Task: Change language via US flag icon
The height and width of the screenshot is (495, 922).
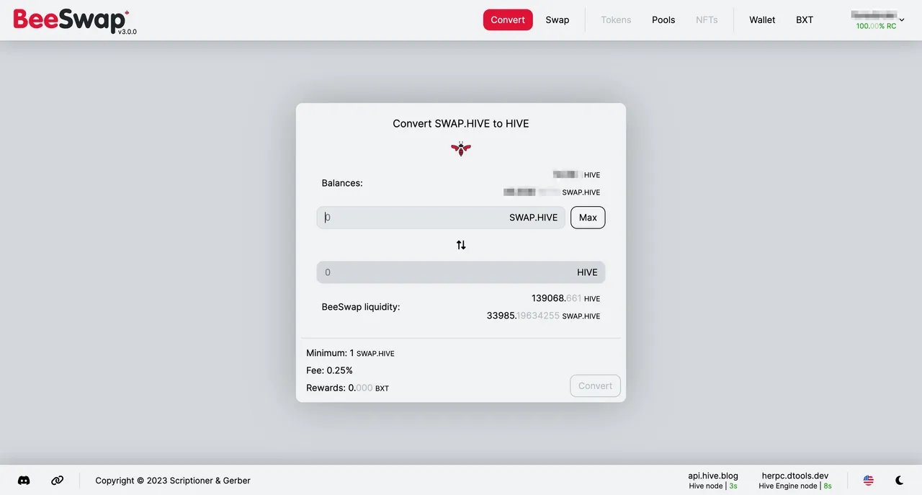Action: [869, 481]
